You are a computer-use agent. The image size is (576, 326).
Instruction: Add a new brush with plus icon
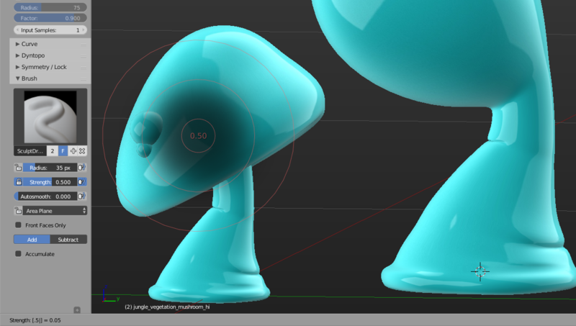pos(73,151)
